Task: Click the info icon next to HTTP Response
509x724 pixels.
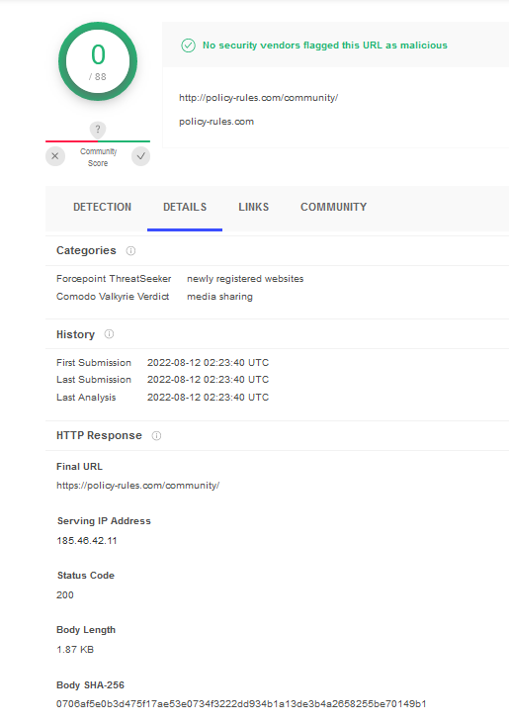Action: coord(156,435)
